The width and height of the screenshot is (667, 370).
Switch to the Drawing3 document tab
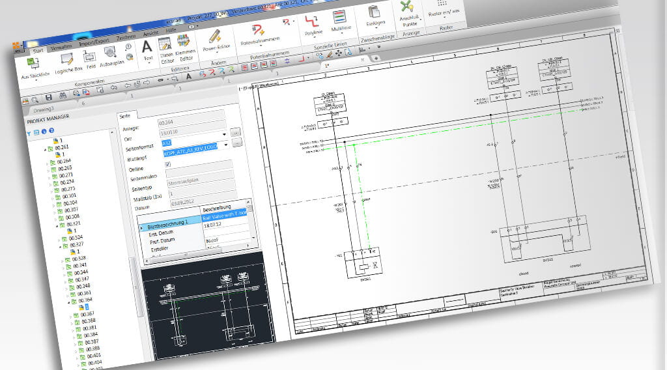click(x=44, y=109)
